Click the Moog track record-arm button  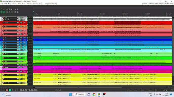coord(3,54)
